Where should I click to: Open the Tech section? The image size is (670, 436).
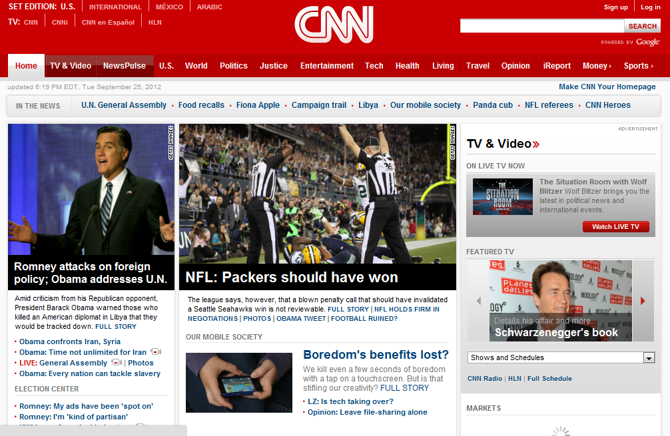click(x=374, y=66)
